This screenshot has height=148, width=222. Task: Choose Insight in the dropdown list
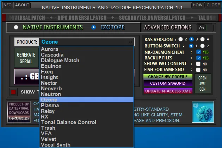[x=86, y=77]
